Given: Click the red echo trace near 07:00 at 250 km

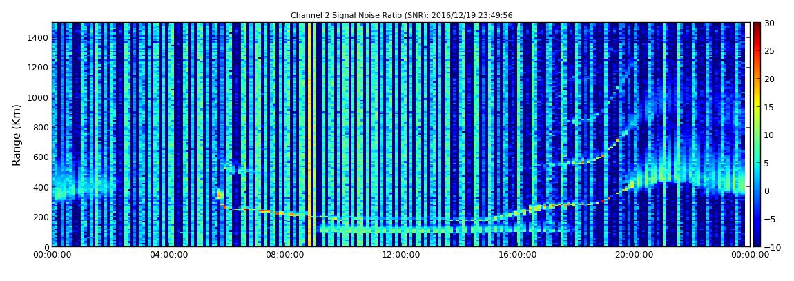Looking at the screenshot, I should pos(263,211).
